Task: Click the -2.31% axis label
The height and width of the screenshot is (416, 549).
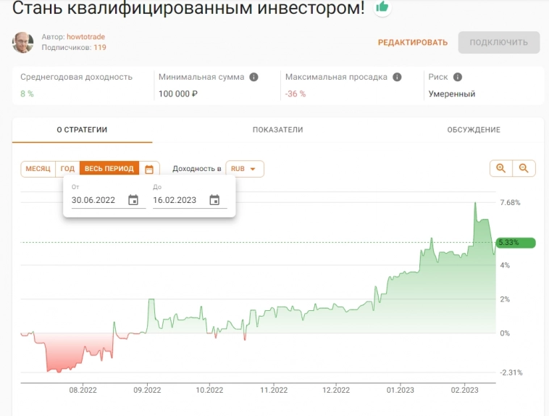Action: tap(511, 373)
